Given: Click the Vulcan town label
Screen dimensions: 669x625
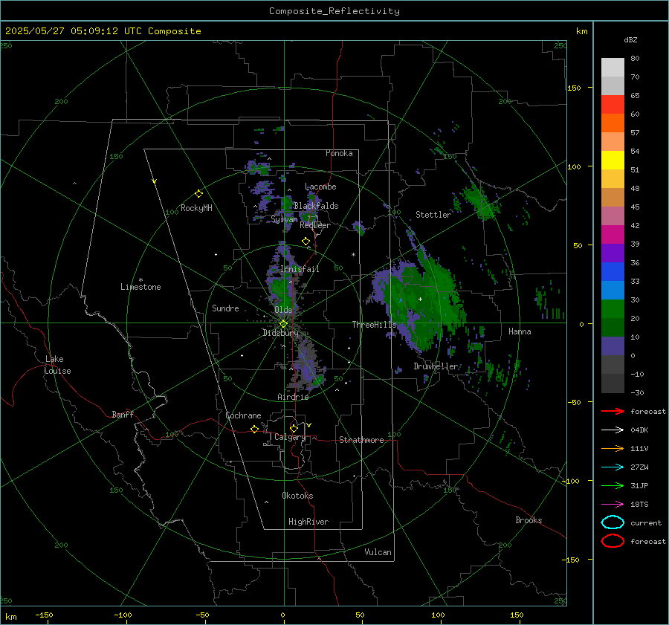Looking at the screenshot, I should 378,552.
